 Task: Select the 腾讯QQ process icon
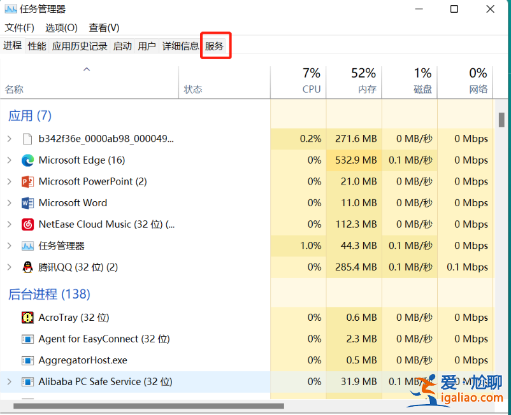point(27,267)
